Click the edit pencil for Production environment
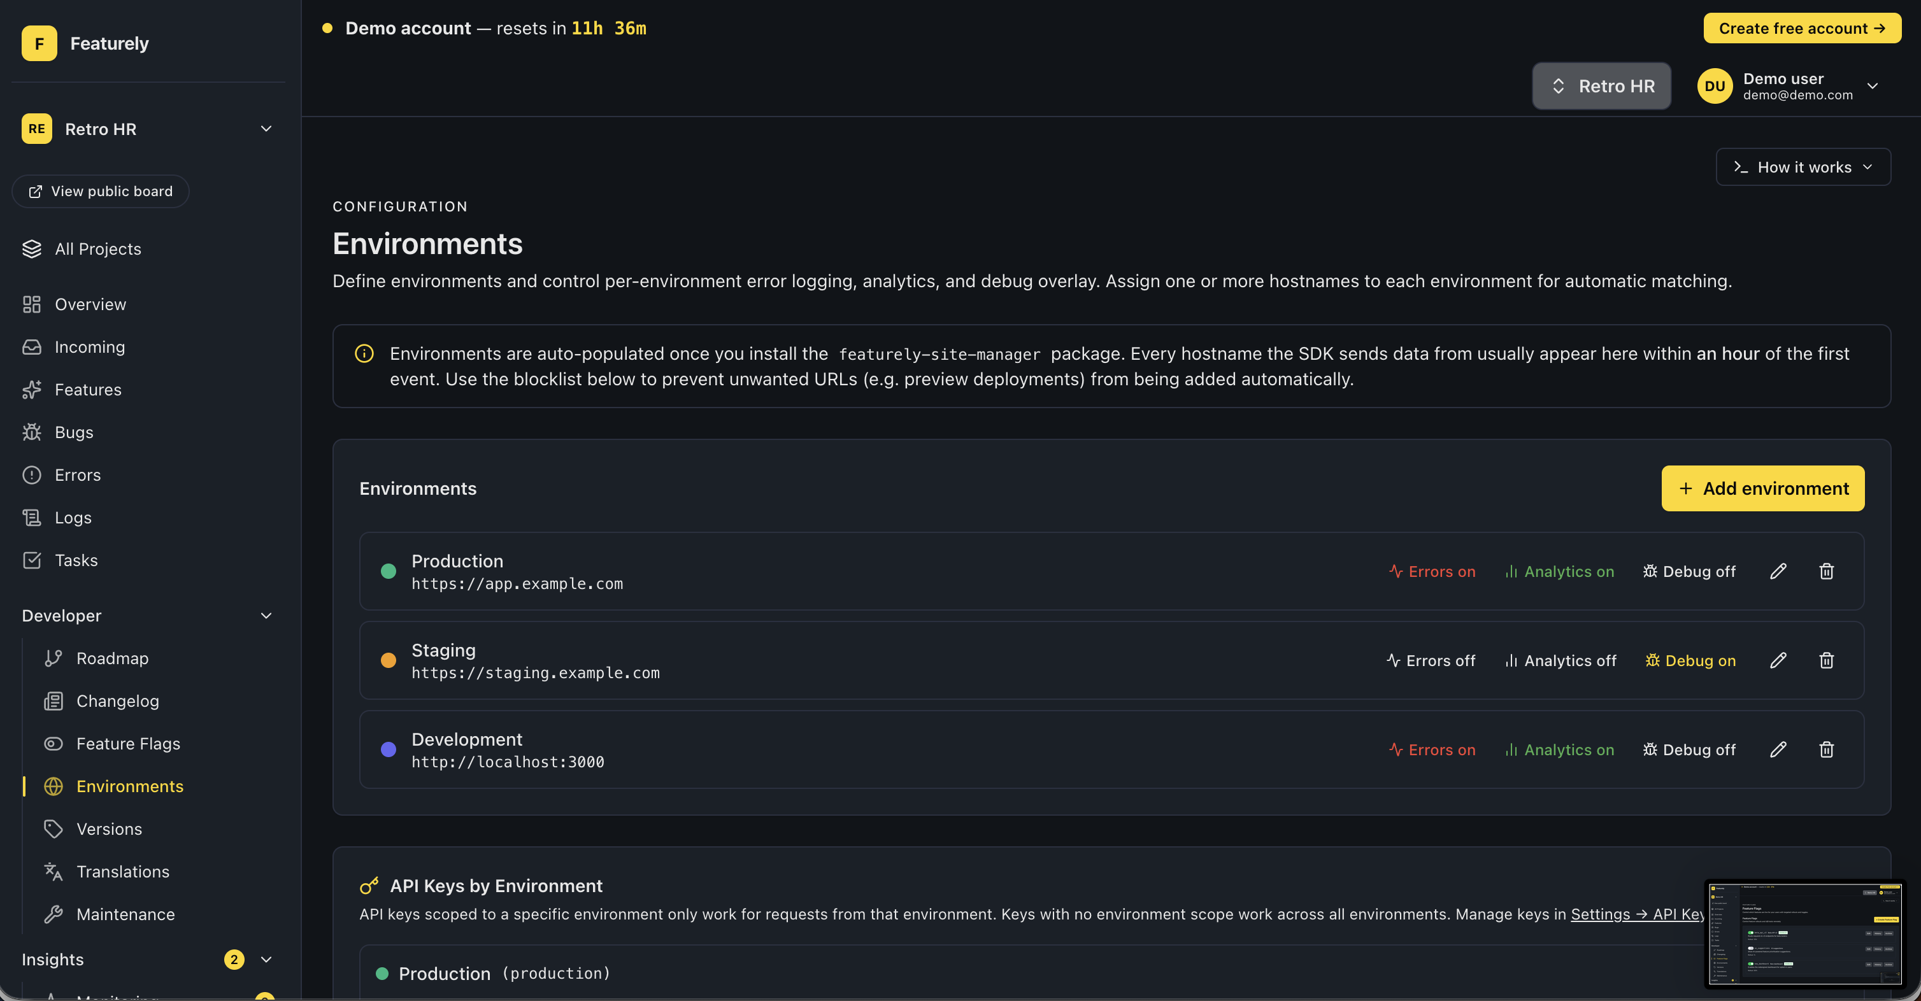1921x1001 pixels. [1778, 571]
